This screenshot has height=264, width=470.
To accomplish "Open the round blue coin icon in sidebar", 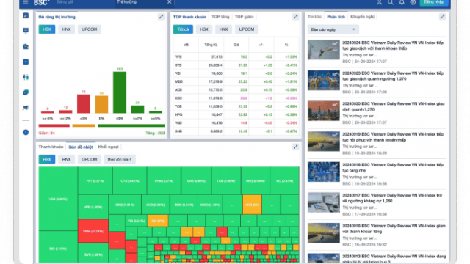I will click(26, 132).
